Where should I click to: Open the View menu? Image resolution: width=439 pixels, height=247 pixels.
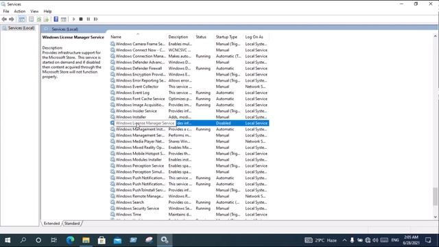point(34,11)
